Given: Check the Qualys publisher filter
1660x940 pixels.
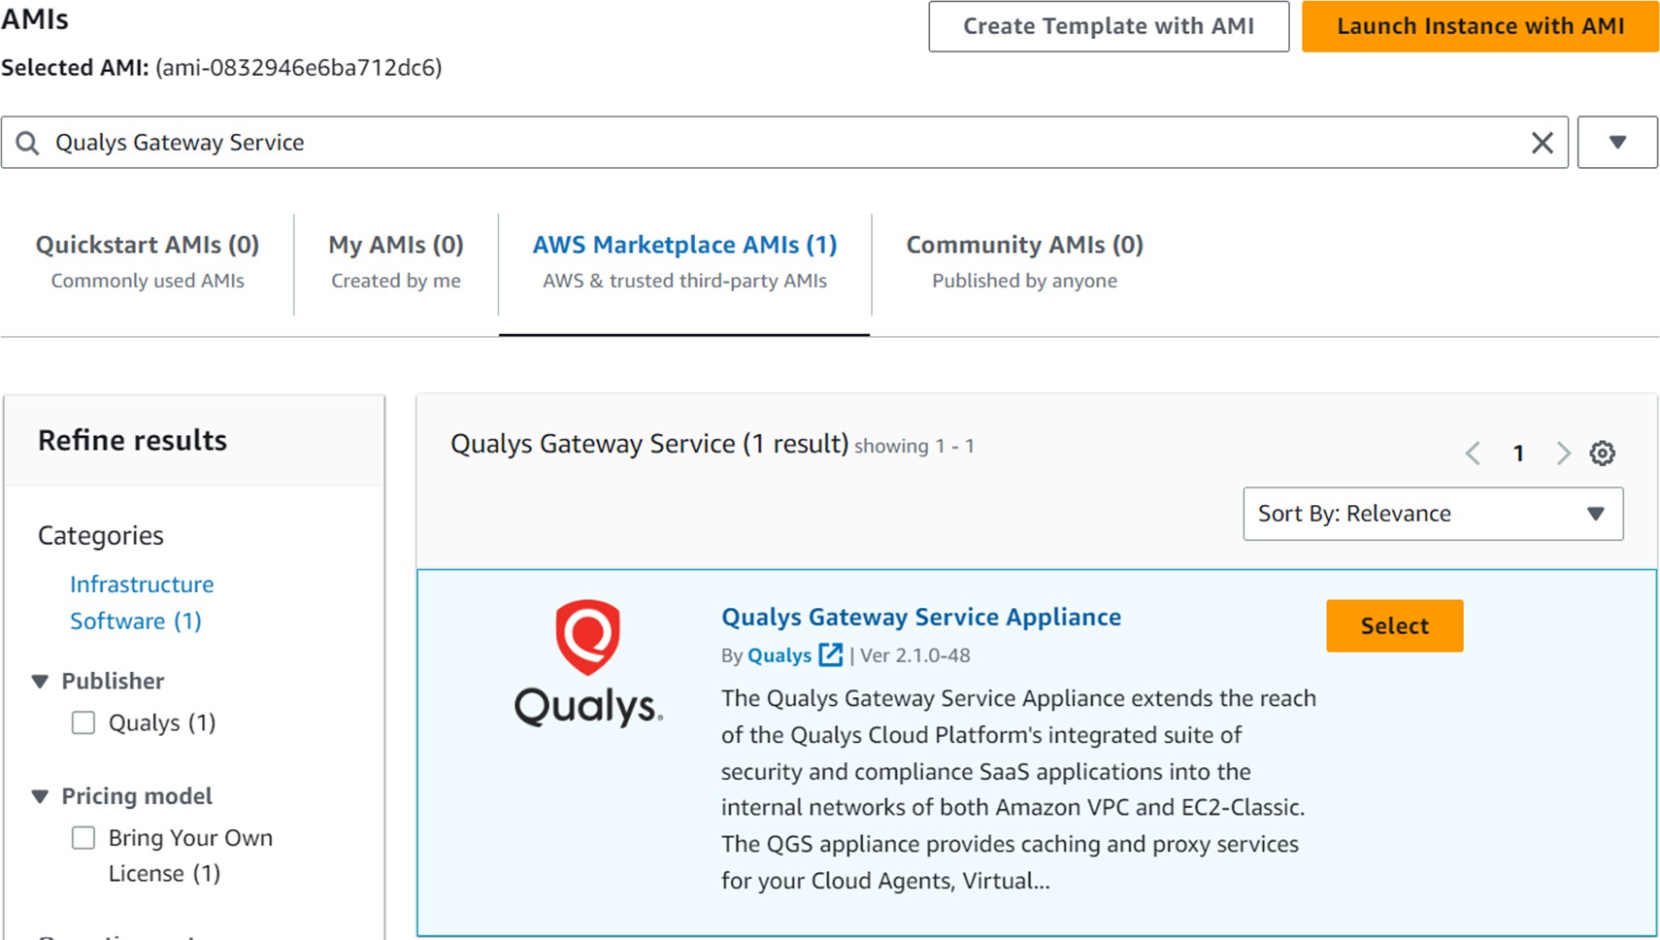Looking at the screenshot, I should click(83, 722).
